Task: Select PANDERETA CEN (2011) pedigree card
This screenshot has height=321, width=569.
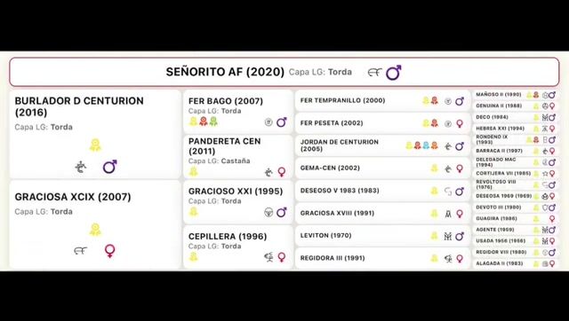Action: pos(238,157)
